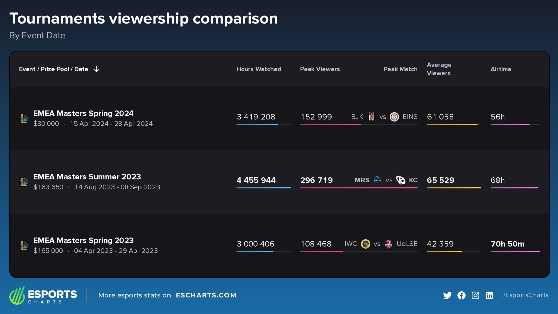Screen dimensions: 558x314
Task: Click the EINS team logo
Action: pyautogui.click(x=395, y=117)
